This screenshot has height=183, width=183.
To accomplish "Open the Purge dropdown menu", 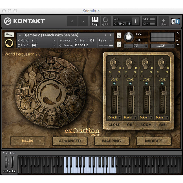I will tap(105, 41).
